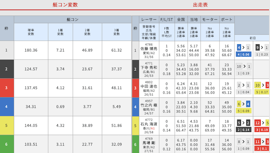
Task: Click the red 11 race badge for 馬場 剛
Action: tap(257, 142)
